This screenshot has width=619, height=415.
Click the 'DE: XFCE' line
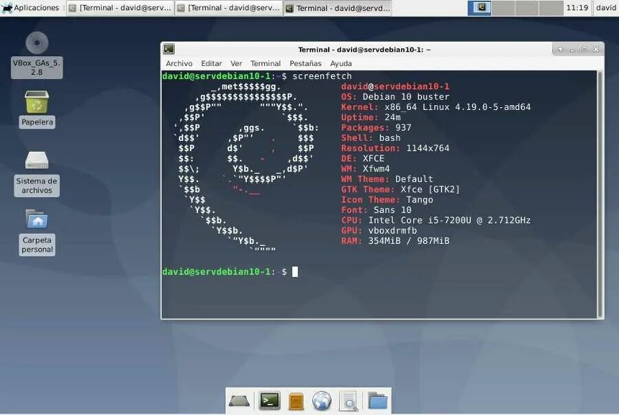tap(362, 158)
